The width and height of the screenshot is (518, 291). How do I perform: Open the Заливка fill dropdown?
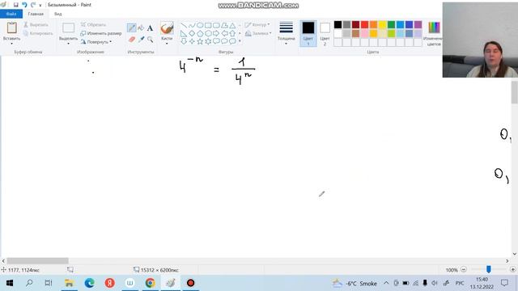(x=258, y=33)
